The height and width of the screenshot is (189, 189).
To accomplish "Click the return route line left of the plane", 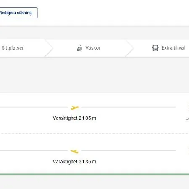I will pyautogui.click(x=34, y=151).
